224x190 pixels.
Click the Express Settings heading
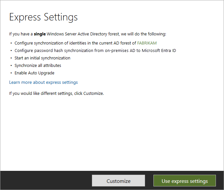[43, 17]
